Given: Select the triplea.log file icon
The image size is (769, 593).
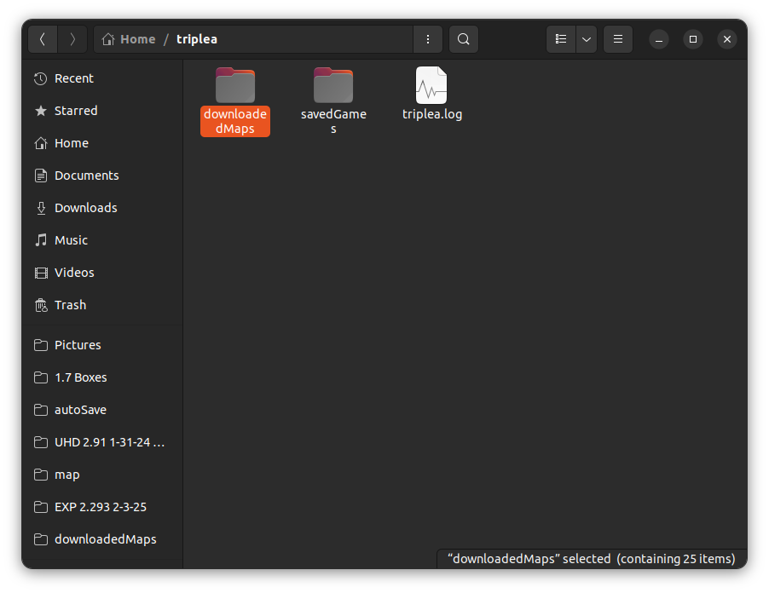Looking at the screenshot, I should (x=431, y=85).
